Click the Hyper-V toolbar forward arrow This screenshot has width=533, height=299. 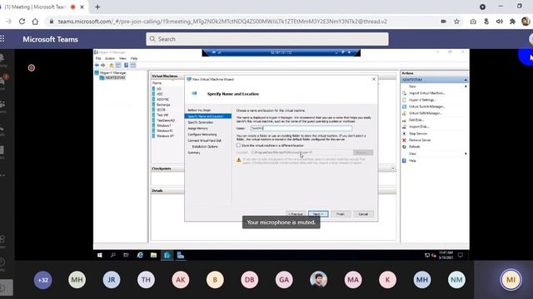click(x=103, y=65)
